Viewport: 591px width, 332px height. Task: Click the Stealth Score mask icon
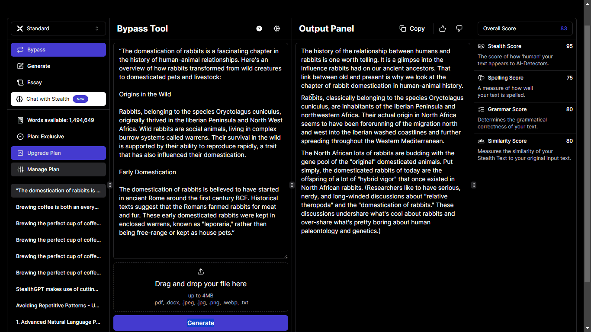(481, 46)
